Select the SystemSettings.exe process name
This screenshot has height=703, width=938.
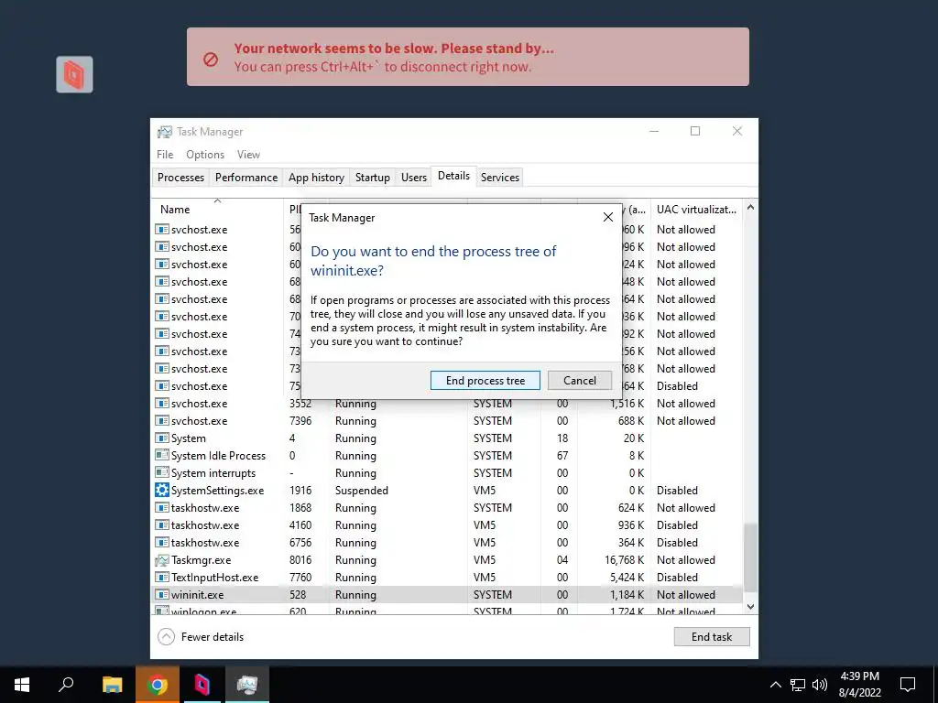217,491
